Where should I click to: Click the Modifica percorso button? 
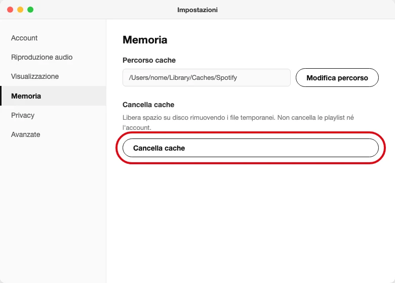pos(337,78)
